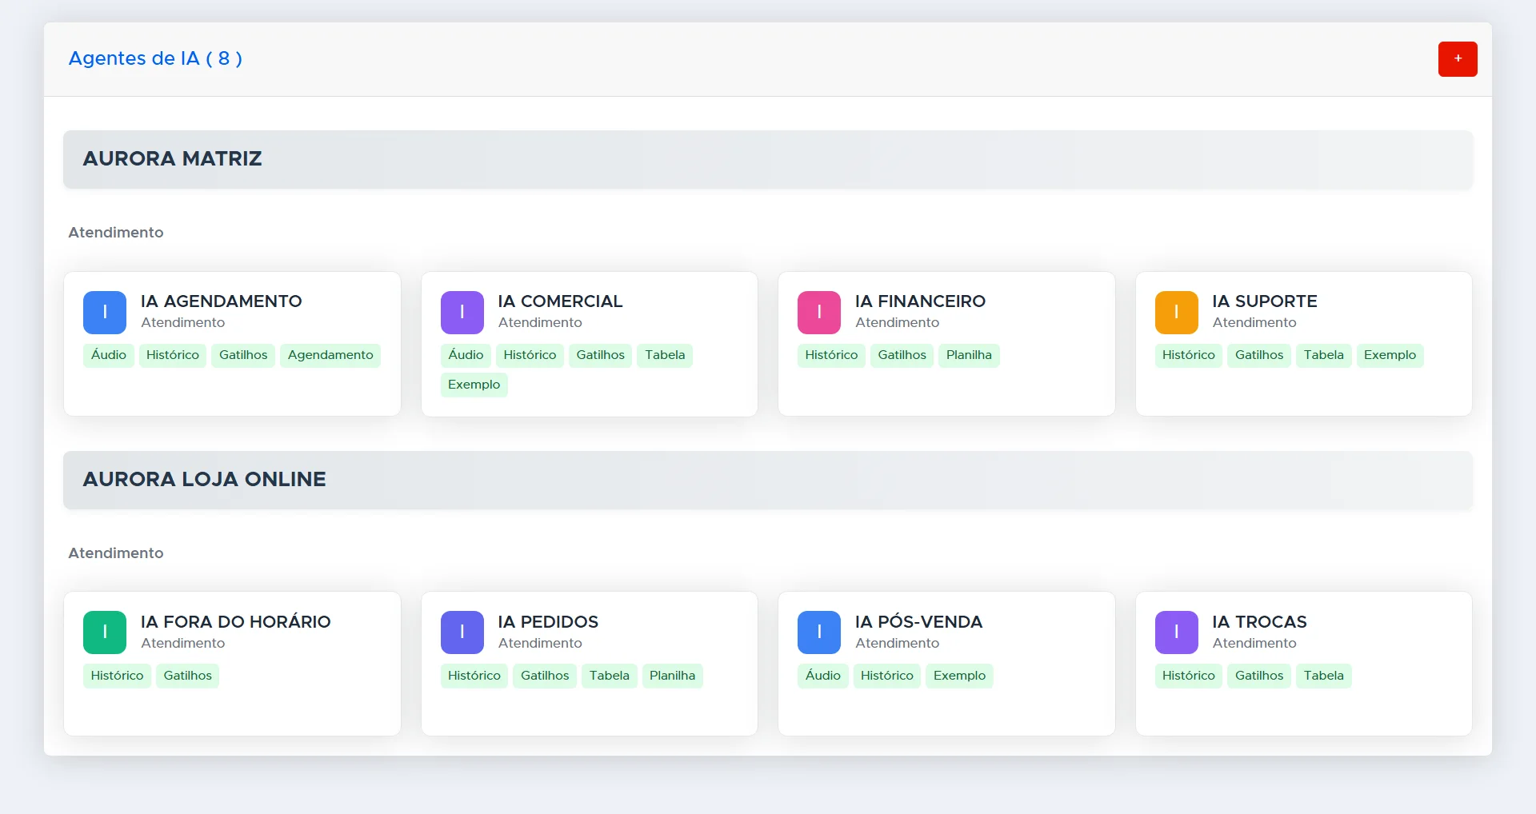Click the green IA FORA DO HORÁRIO avatar icon
Screen dimensions: 1536x814
(105, 632)
